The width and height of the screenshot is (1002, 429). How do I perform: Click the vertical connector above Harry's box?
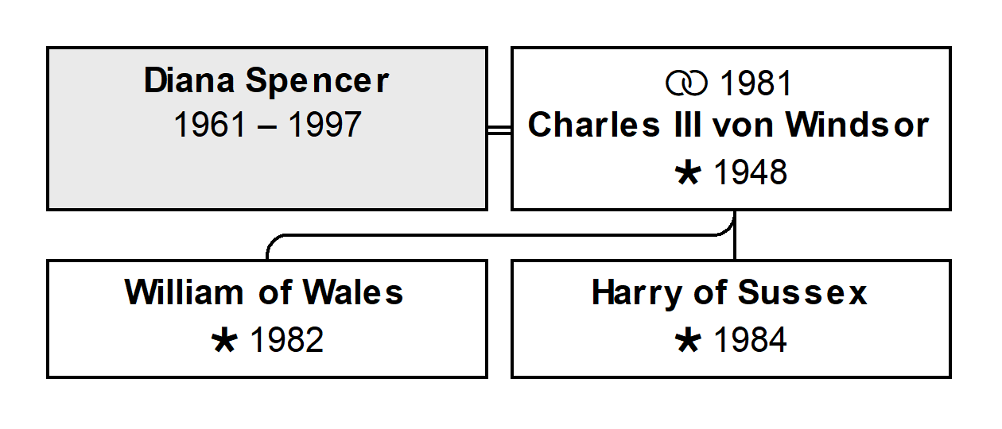735,236
